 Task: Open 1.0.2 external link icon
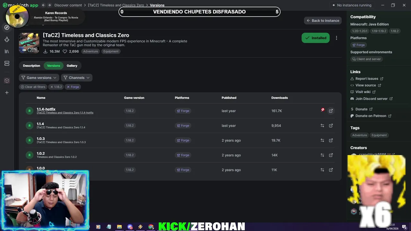pos(331,155)
